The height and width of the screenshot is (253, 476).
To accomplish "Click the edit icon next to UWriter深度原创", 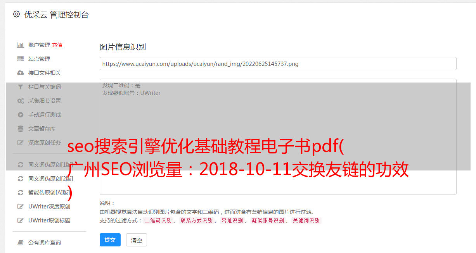I will point(21,207).
